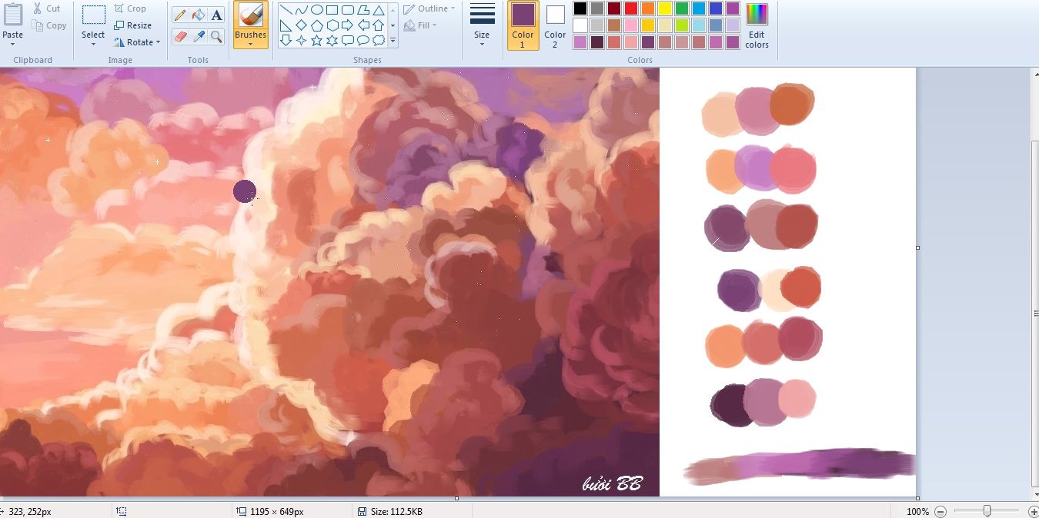Choose the straight Line shape

tap(286, 10)
